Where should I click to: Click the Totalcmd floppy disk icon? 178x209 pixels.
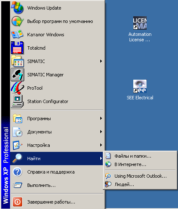click(18, 48)
